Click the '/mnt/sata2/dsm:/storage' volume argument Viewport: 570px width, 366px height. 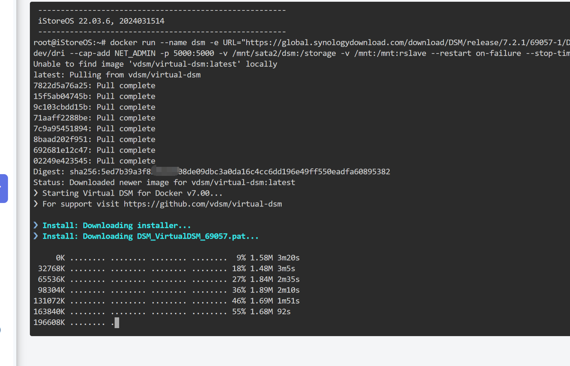click(x=284, y=54)
